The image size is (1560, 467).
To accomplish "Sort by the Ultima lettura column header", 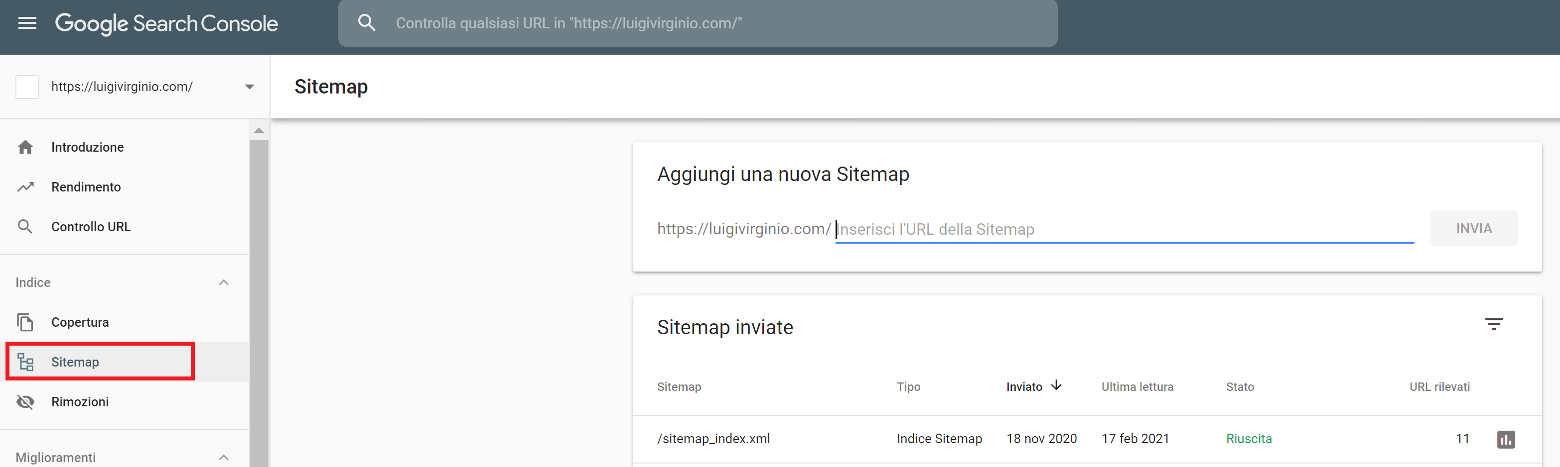I will pos(1137,386).
